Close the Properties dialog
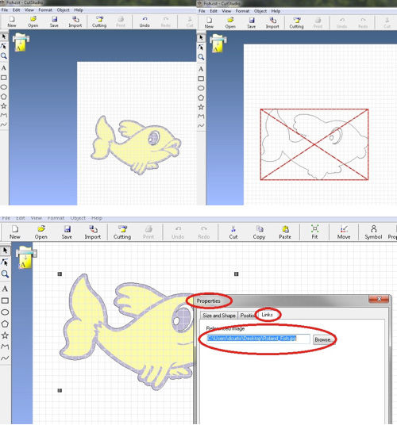397x425 pixels. [x=379, y=299]
